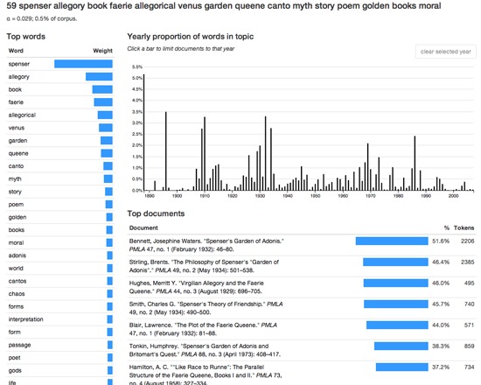Click the 46.4% bar for Stirling
Viewport: 481px width, 385px height.
click(x=395, y=262)
